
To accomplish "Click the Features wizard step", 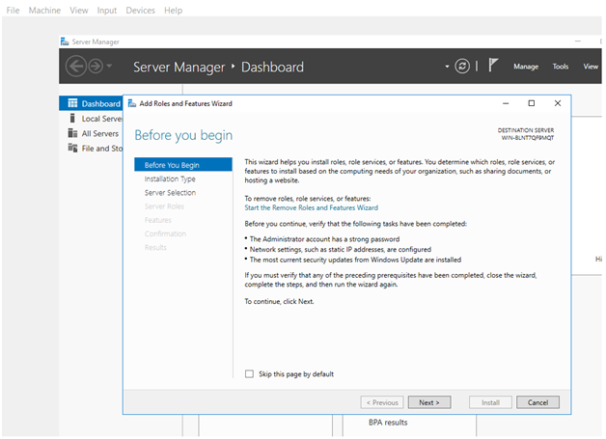I will coord(157,220).
